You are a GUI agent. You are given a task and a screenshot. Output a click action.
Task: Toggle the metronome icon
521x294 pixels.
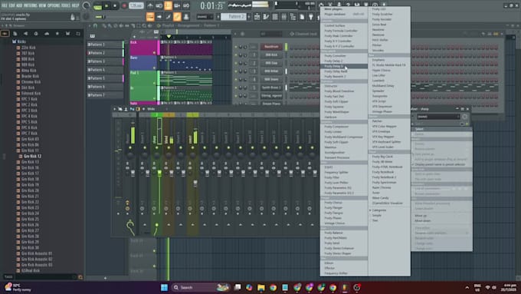coord(150,5)
